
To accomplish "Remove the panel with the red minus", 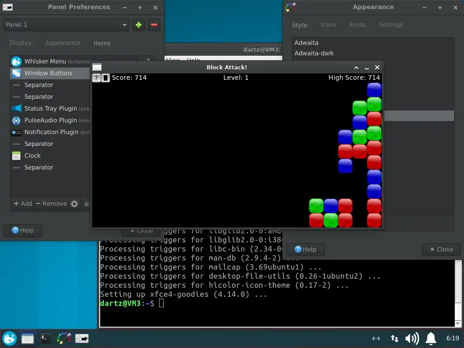I will pyautogui.click(x=154, y=25).
